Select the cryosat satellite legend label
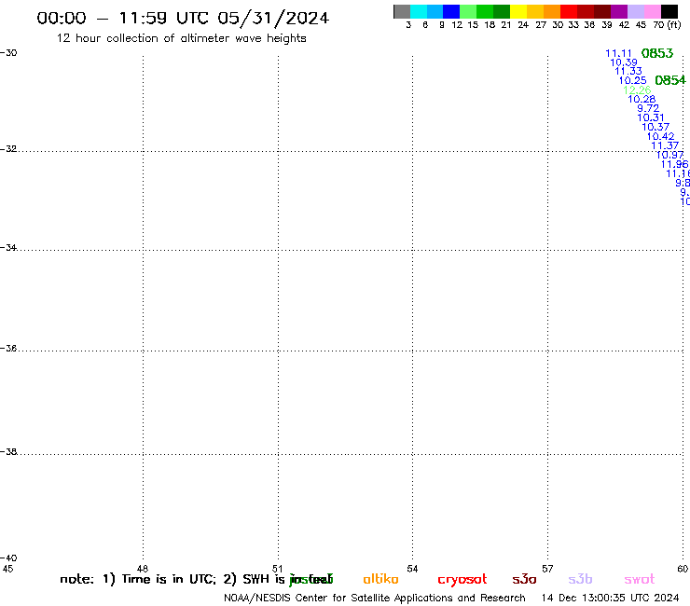This screenshot has width=690, height=606. coord(462,580)
